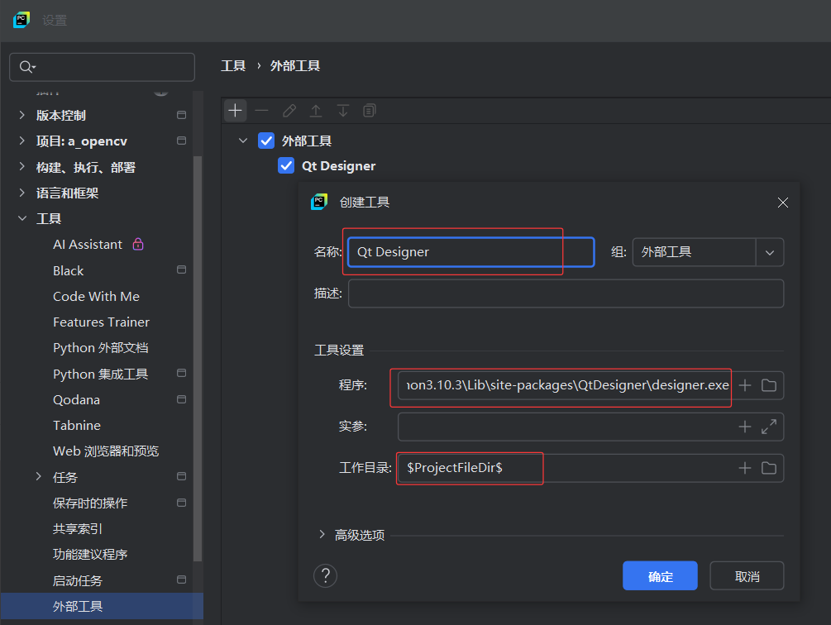Click the Move Down arrow icon
The height and width of the screenshot is (625, 831).
coord(343,111)
